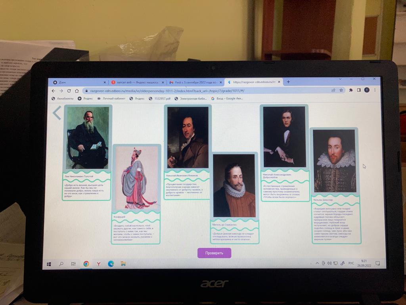Open the Вход – Google Акк... bookmark

point(227,98)
